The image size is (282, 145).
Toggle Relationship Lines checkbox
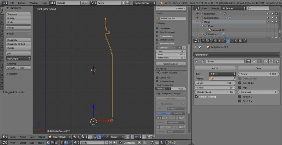point(157,43)
